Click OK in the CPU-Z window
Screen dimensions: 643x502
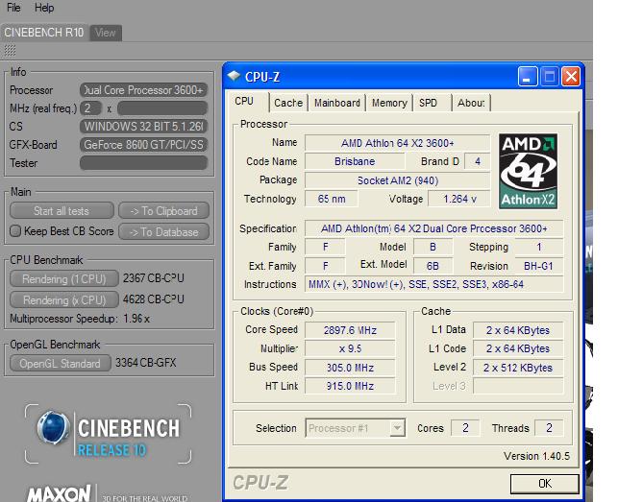pos(545,484)
